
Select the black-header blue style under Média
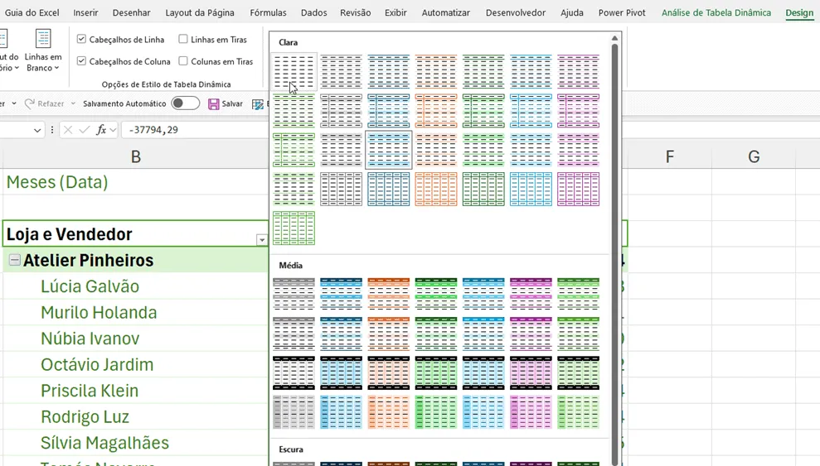[x=341, y=372]
